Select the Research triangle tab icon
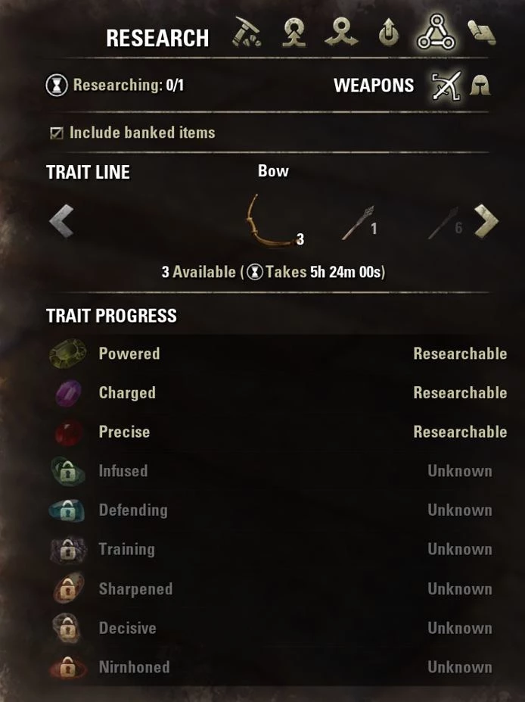The width and height of the screenshot is (525, 702). [x=436, y=33]
